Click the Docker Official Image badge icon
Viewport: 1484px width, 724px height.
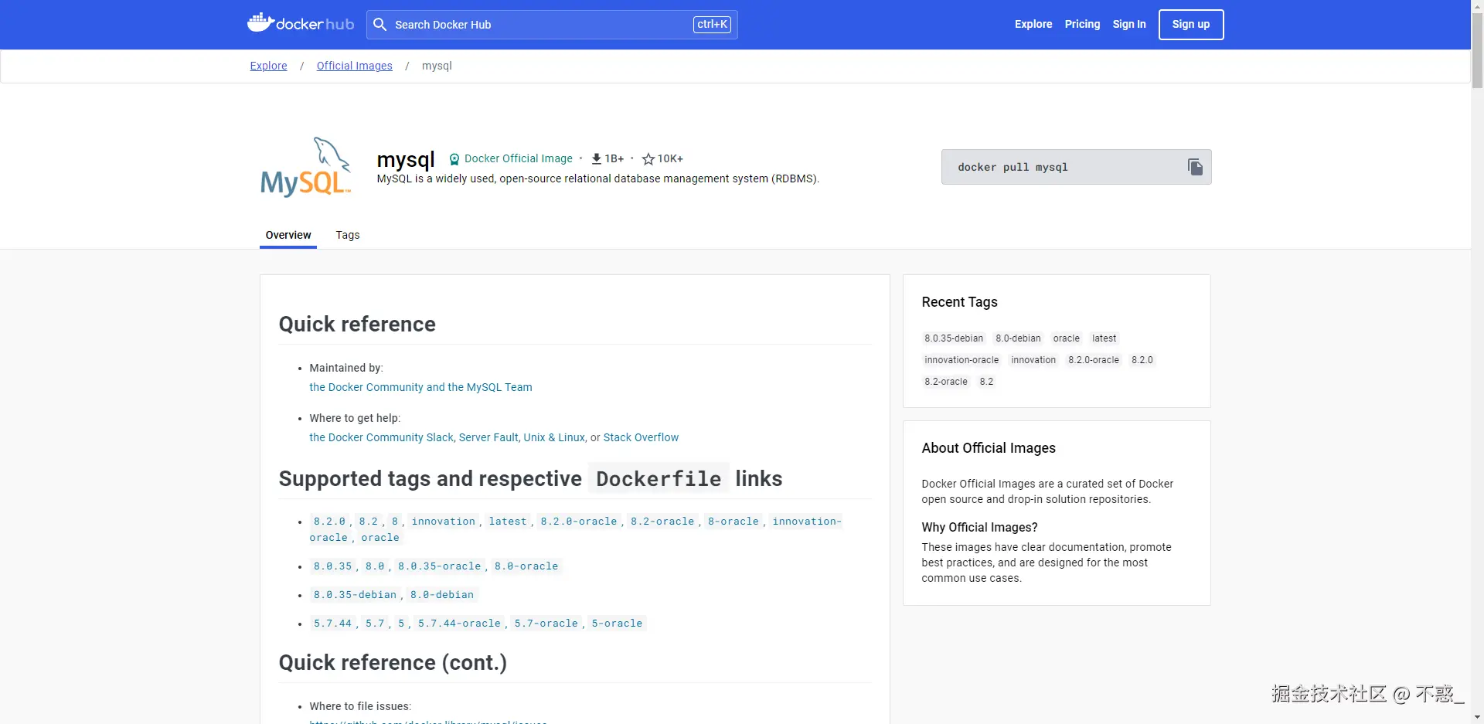(x=454, y=159)
